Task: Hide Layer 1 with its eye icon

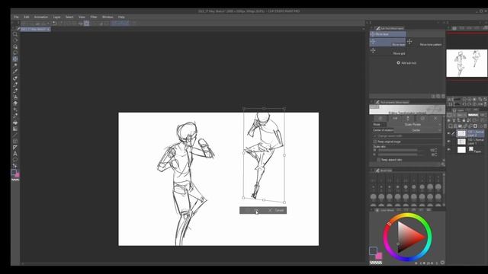Action: [449, 142]
